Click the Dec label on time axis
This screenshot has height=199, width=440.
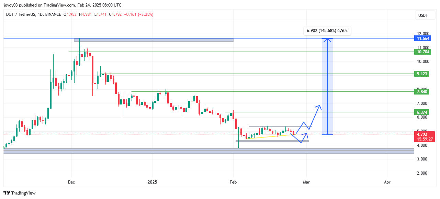(71, 181)
